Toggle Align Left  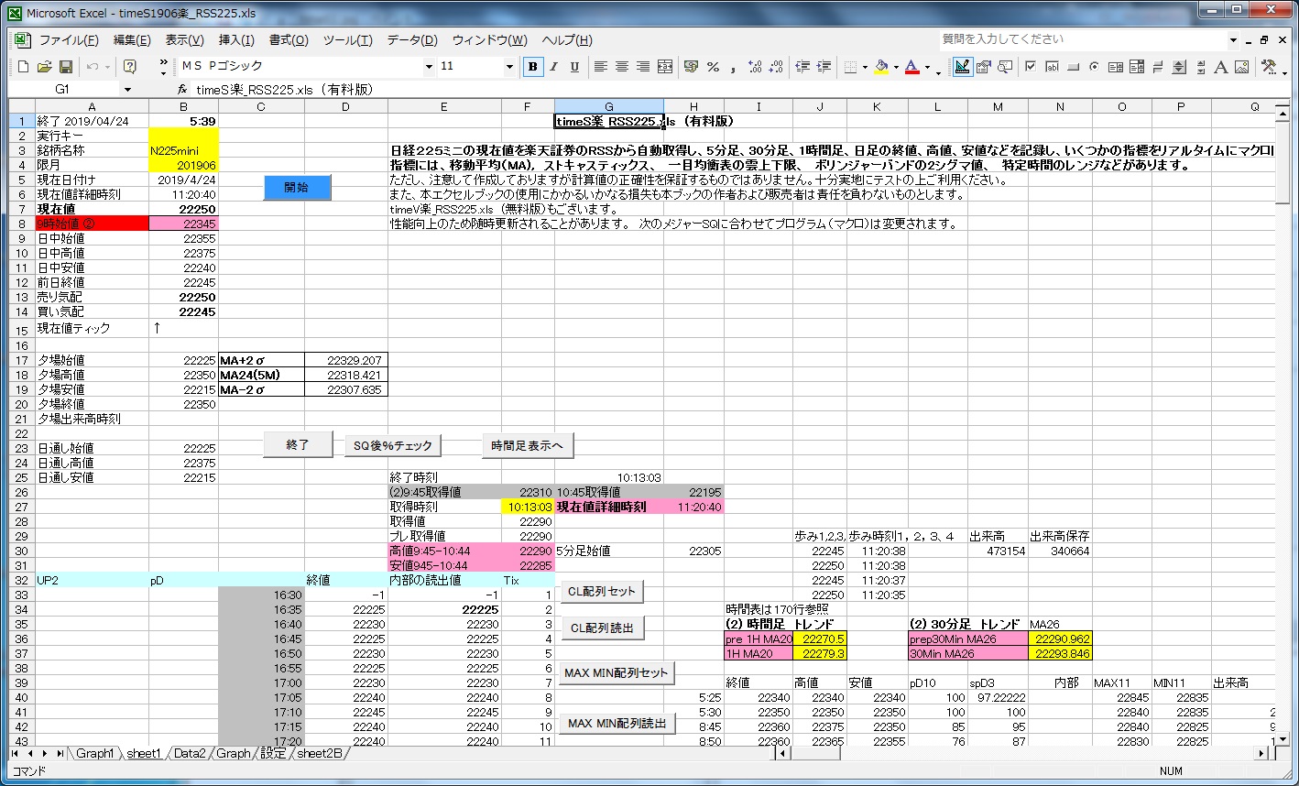coord(601,66)
